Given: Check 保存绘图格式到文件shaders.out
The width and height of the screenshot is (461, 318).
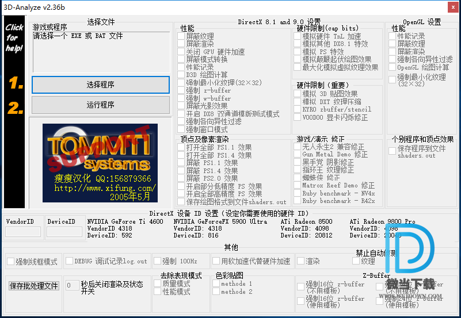Looking at the screenshot, I should point(181,202).
